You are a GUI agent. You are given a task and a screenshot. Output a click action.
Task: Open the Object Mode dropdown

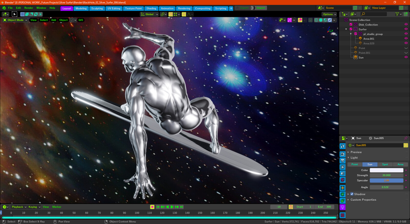[15, 20]
